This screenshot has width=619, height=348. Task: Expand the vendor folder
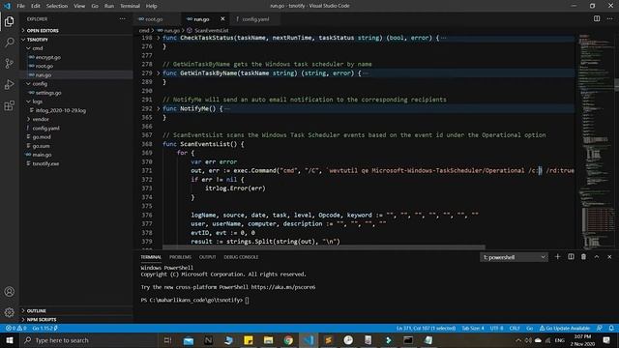pyautogui.click(x=41, y=119)
